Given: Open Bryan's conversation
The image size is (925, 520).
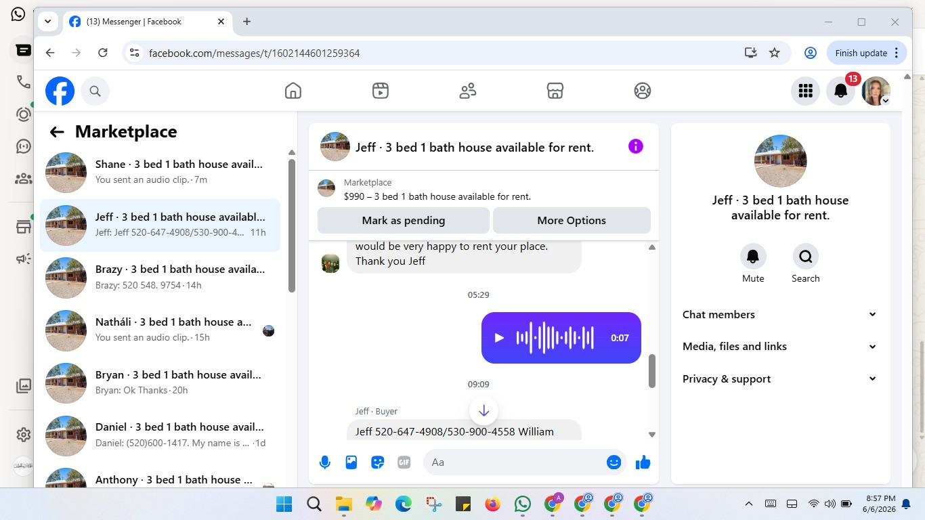Looking at the screenshot, I should tap(160, 383).
